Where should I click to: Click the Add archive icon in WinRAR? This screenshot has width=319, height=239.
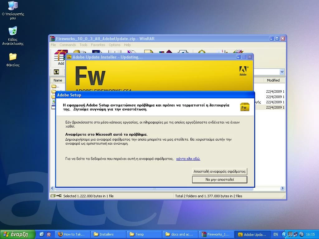(x=60, y=58)
